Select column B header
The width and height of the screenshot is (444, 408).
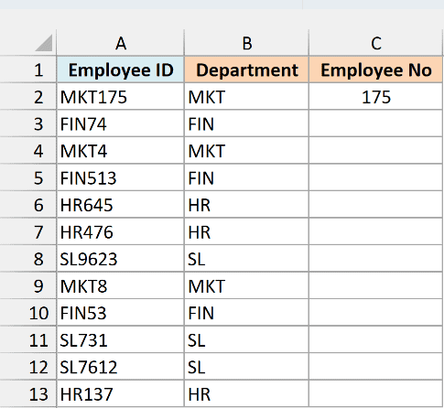point(246,43)
